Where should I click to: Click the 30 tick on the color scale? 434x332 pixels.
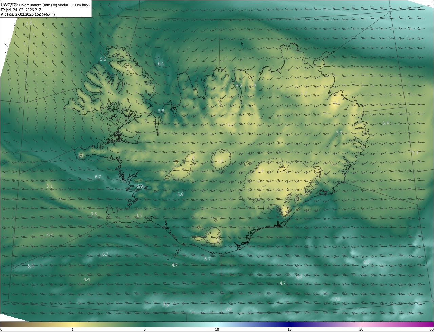point(361,329)
